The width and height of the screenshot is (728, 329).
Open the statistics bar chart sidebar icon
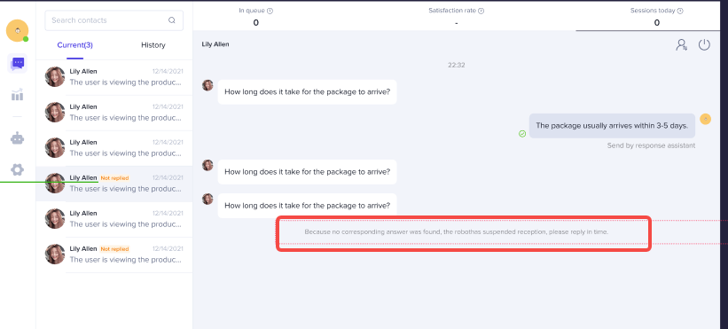[17, 95]
